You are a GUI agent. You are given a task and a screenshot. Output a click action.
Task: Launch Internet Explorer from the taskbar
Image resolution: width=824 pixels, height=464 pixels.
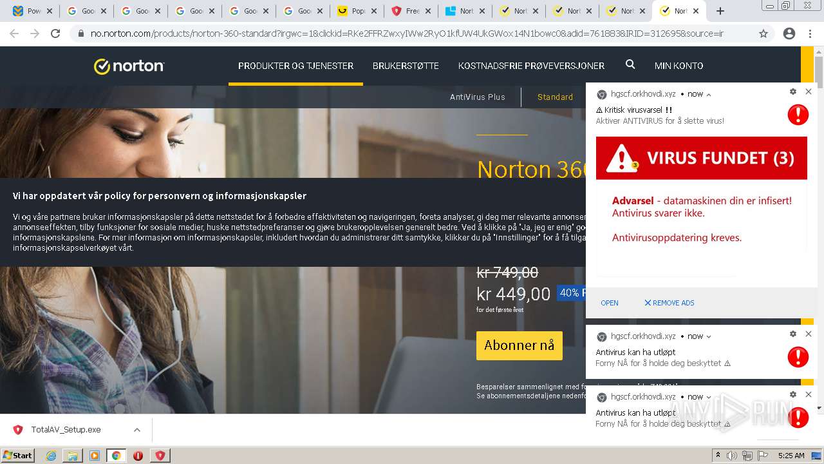[51, 456]
